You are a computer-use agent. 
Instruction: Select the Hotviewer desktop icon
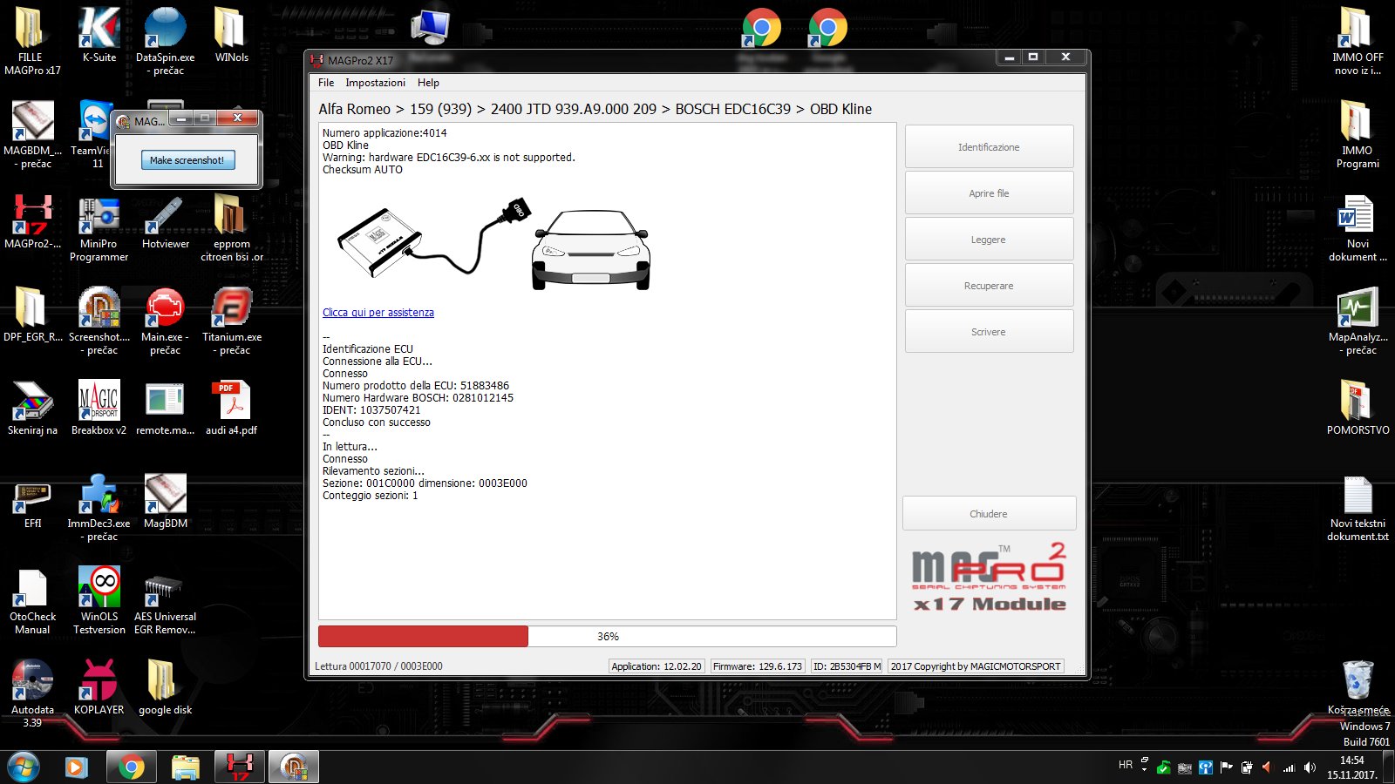[165, 222]
